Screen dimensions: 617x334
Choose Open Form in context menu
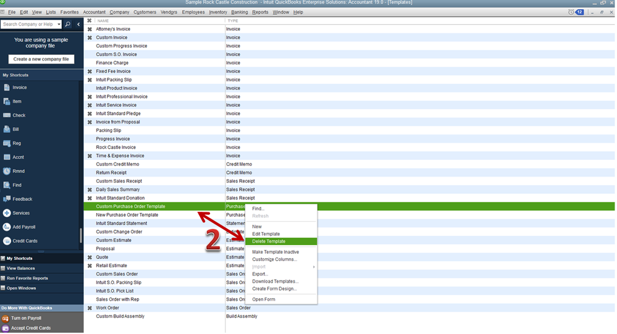pos(281,299)
